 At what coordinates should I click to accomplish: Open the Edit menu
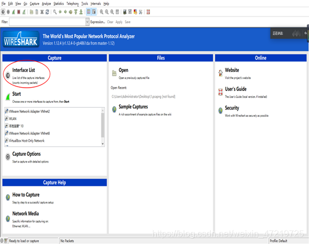click(x=11, y=4)
